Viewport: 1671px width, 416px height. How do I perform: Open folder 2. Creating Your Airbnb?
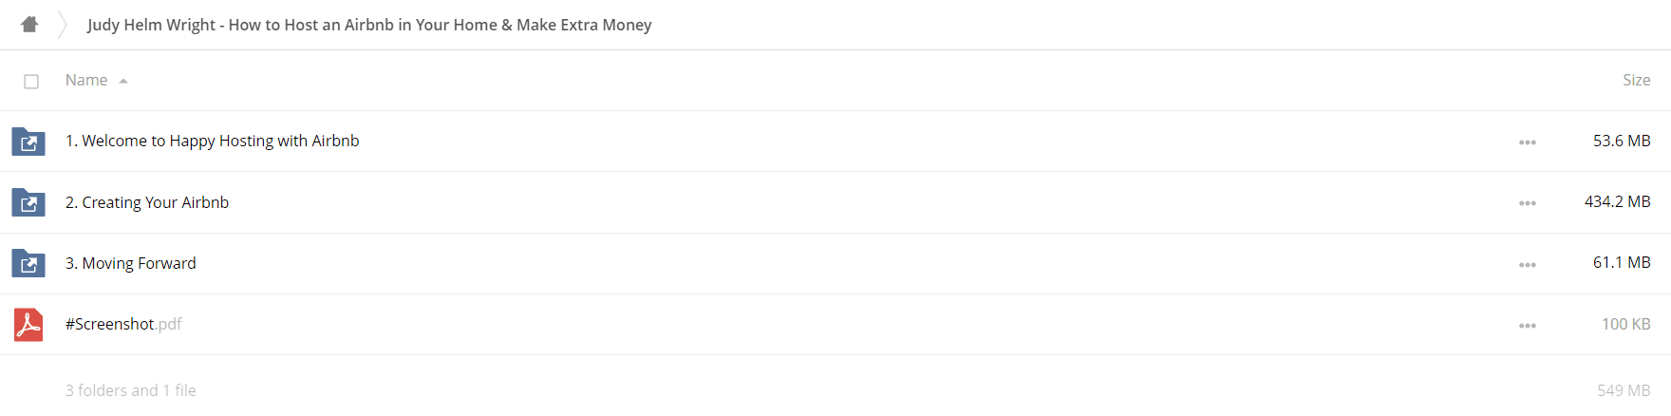coord(147,202)
